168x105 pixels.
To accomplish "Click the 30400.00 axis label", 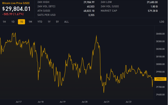I will (x=160, y=34).
